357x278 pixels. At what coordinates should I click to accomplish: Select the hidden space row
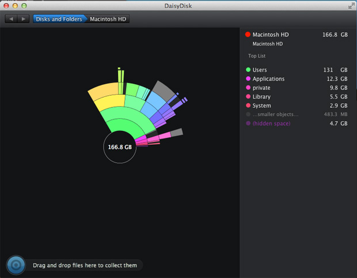coord(297,123)
